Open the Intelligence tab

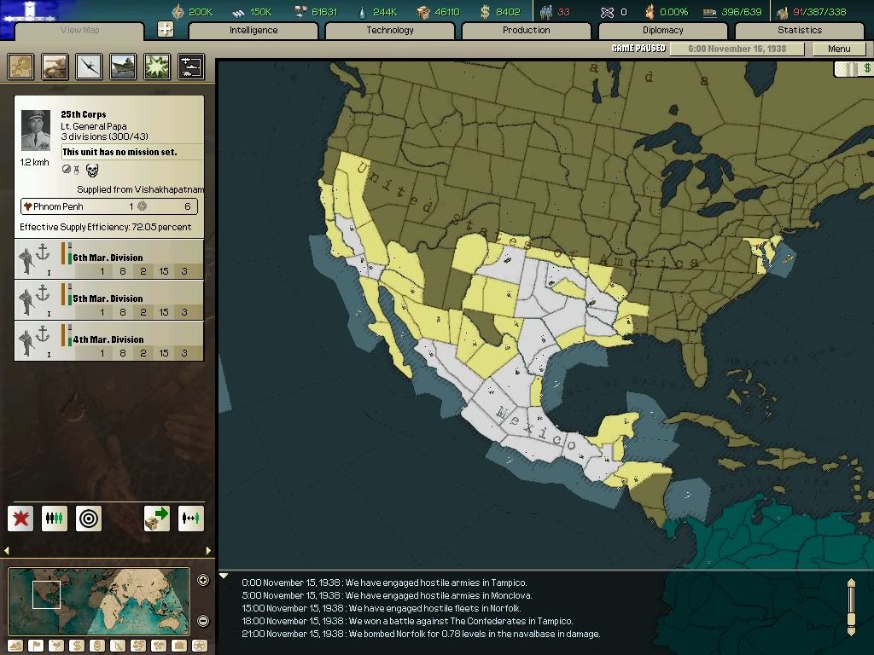(253, 30)
